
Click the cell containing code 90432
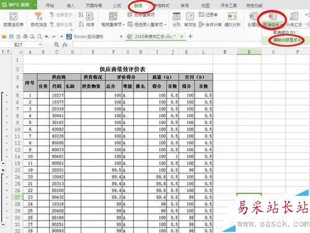[x=57, y=197]
